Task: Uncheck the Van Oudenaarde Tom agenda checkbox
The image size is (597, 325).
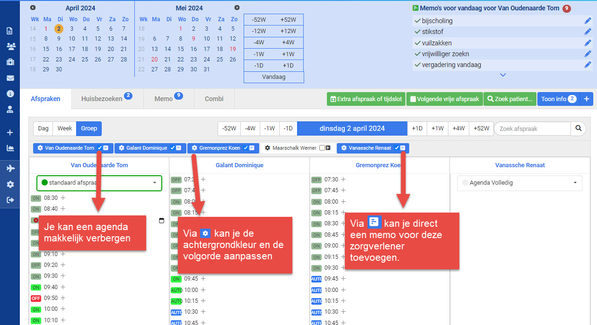Action: point(100,148)
